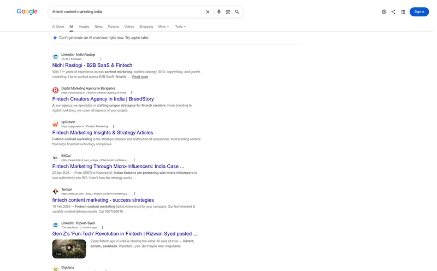Screen dimensions: 437x271
Task: Open Fintech Marketing Through Micro-Influencers link
Action: click(x=118, y=167)
